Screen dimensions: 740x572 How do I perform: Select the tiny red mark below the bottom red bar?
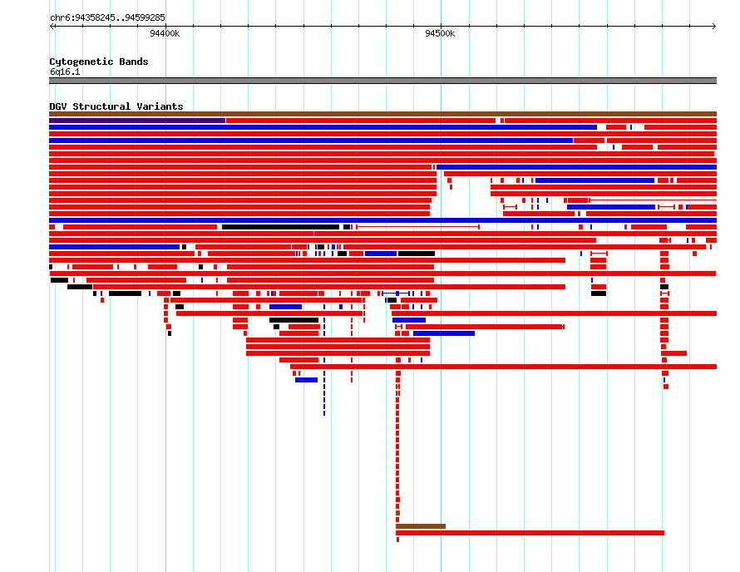[x=397, y=540]
